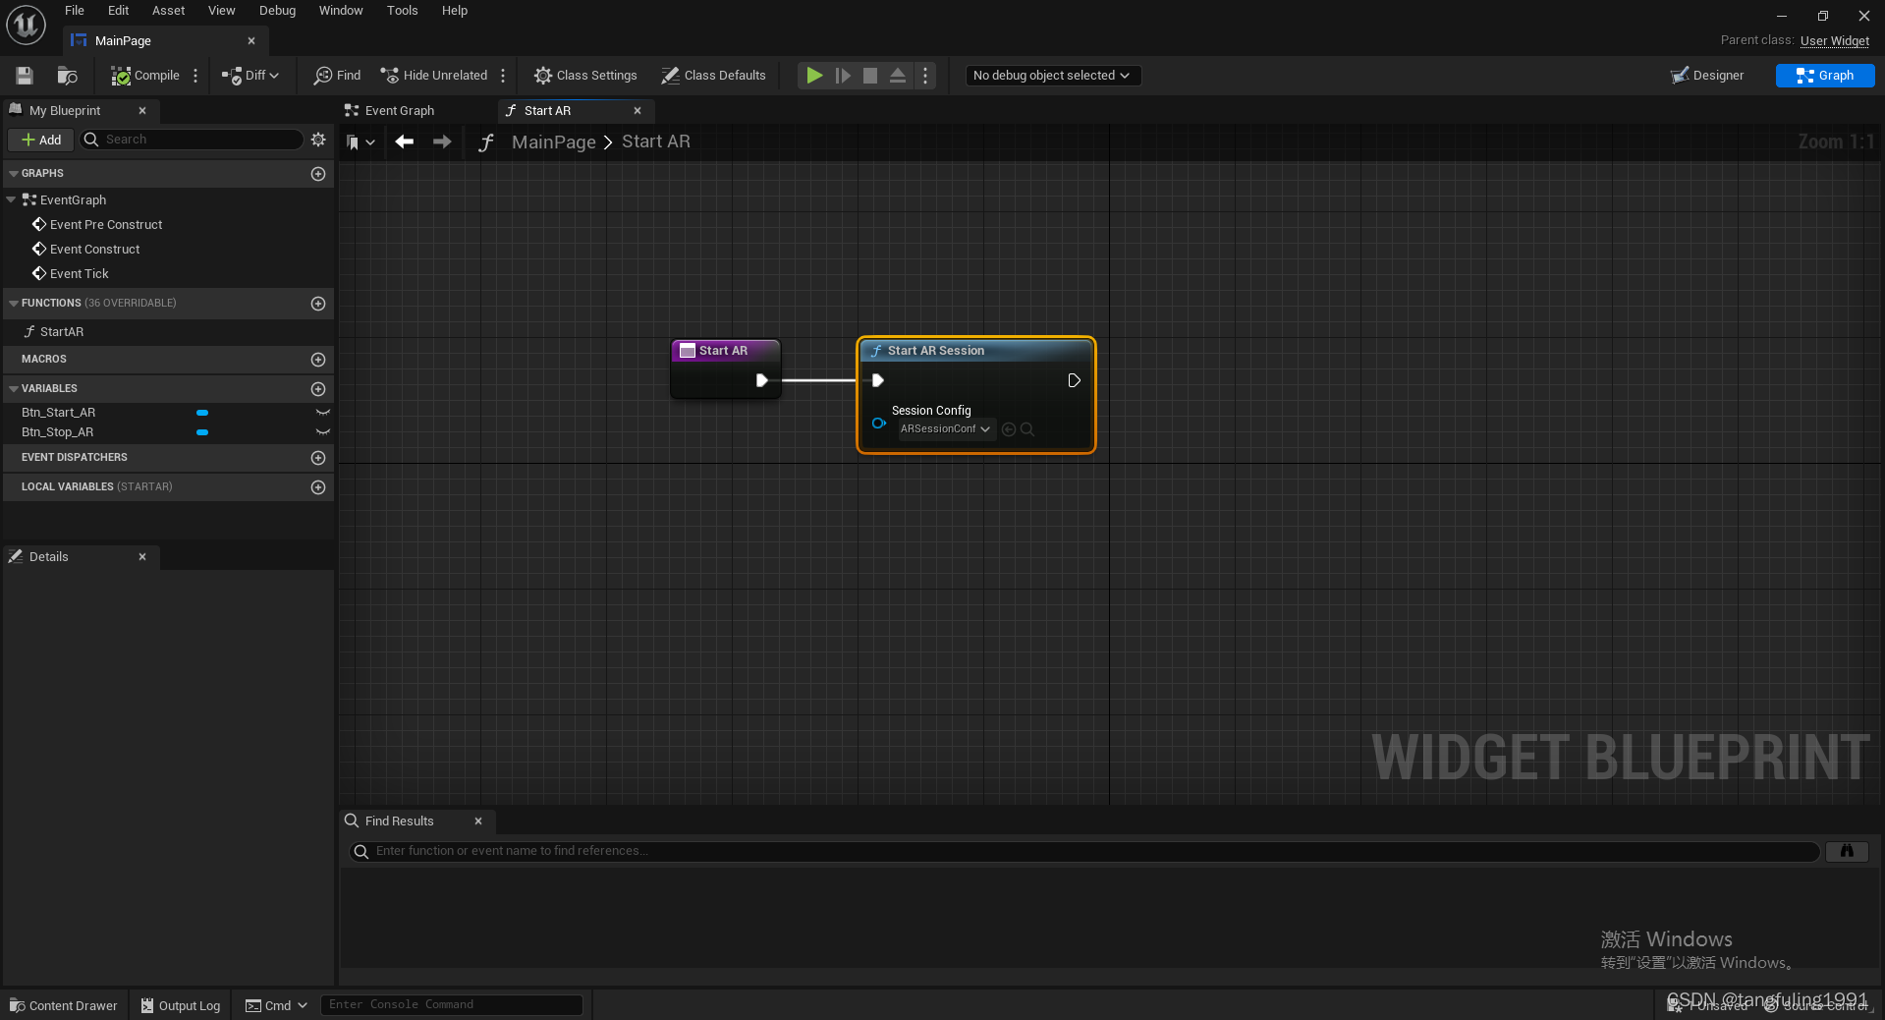The height and width of the screenshot is (1020, 1885).
Task: Open the User Widget parent class link
Action: pos(1834,41)
